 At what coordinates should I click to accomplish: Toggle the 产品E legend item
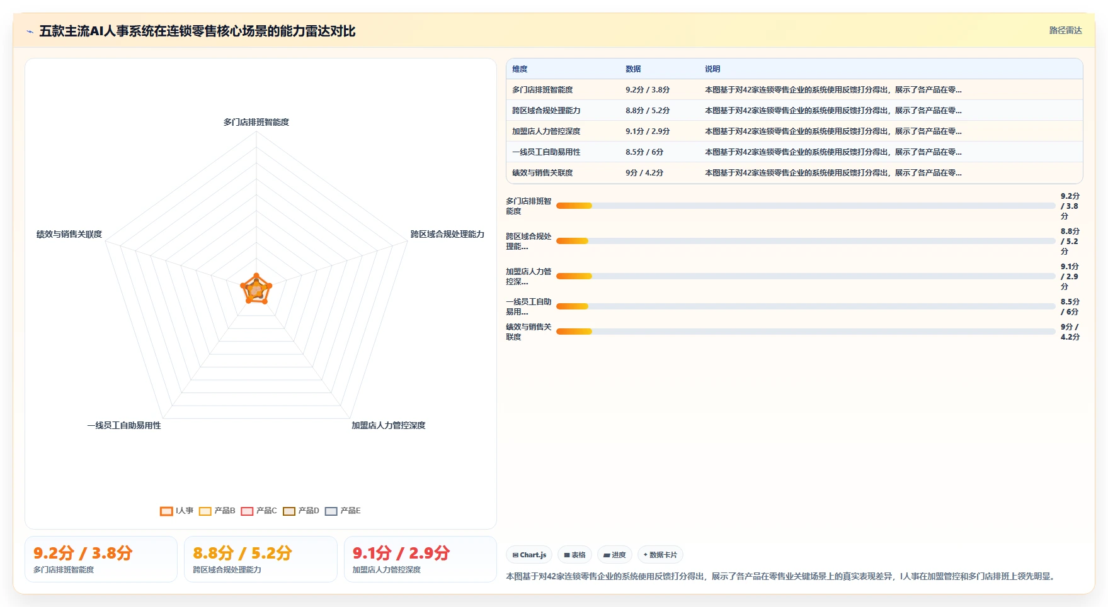(x=343, y=511)
